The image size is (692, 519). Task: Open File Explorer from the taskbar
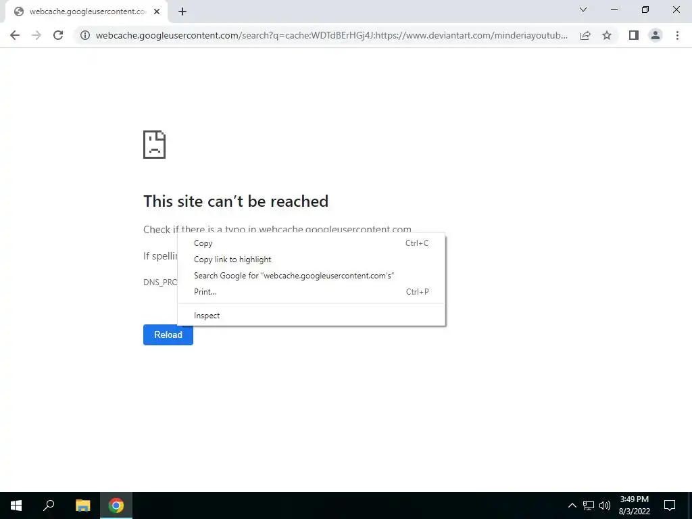click(x=82, y=505)
